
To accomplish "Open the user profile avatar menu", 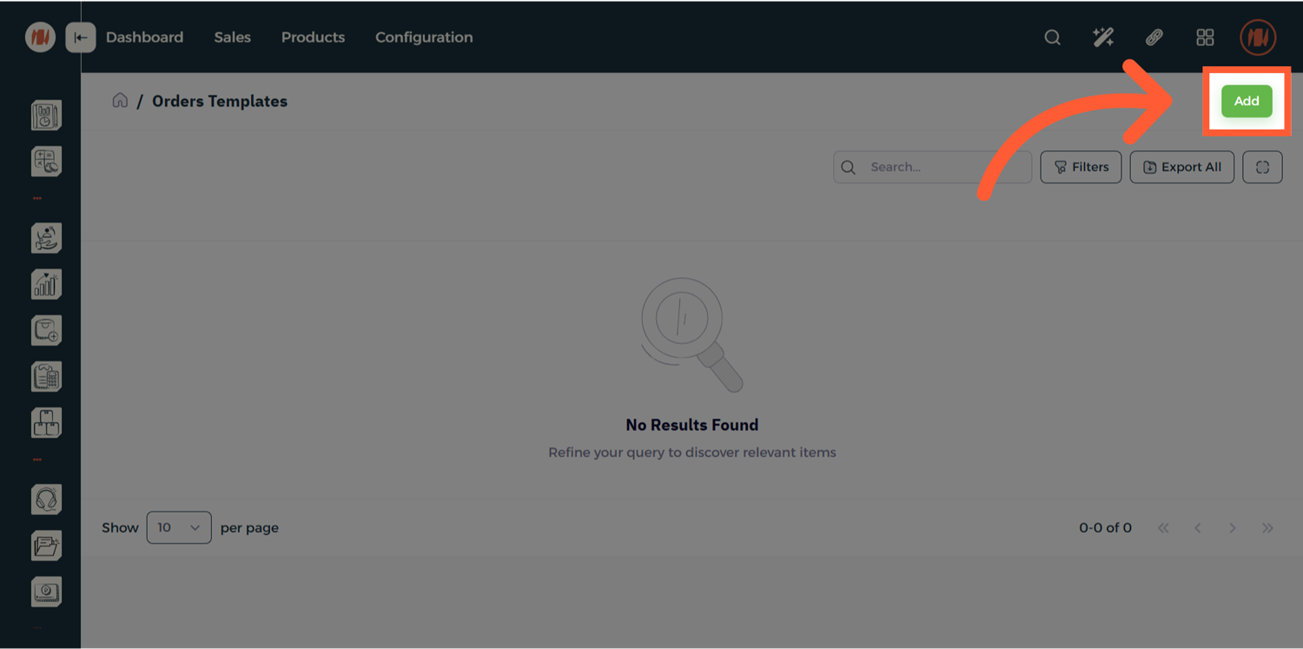I will click(x=1257, y=37).
